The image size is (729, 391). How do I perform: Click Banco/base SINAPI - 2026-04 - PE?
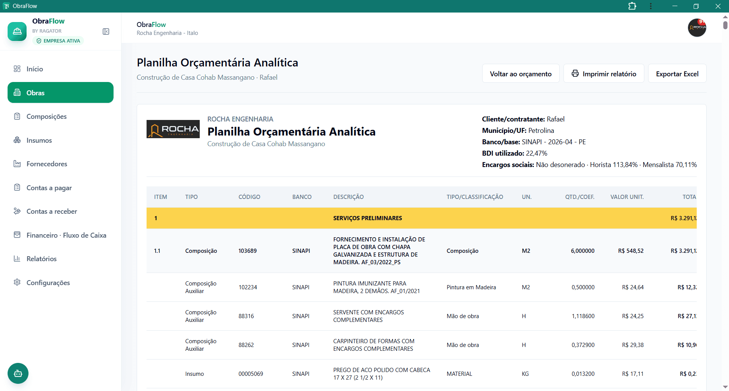tap(534, 142)
